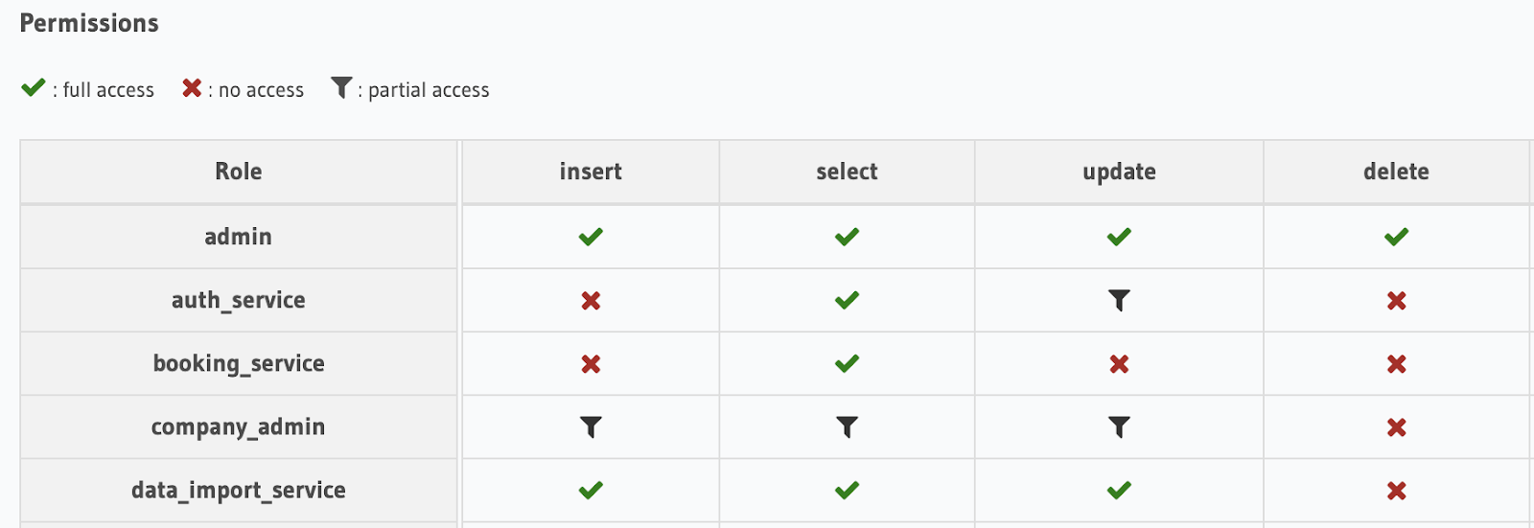
Task: Click booking_service's update no-access cross
Action: coord(1119,364)
